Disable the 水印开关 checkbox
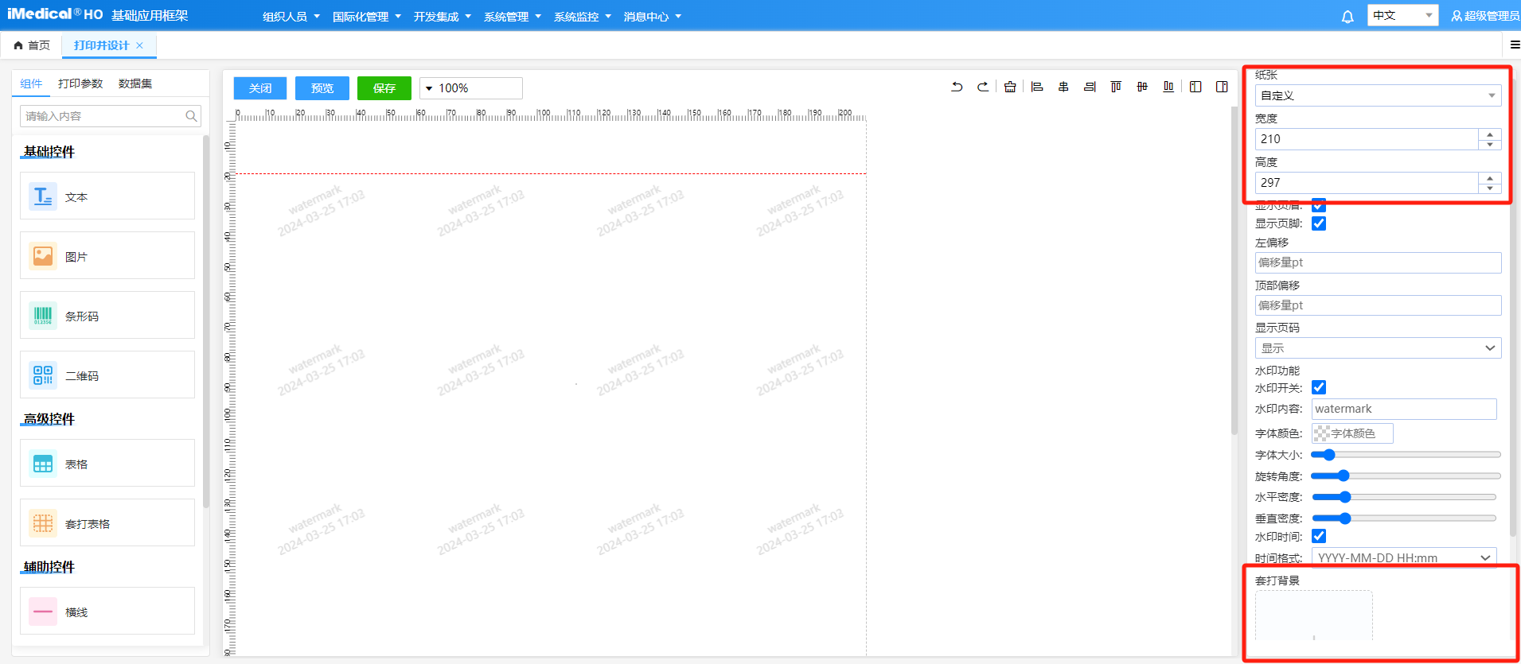Image resolution: width=1521 pixels, height=664 pixels. coord(1319,387)
